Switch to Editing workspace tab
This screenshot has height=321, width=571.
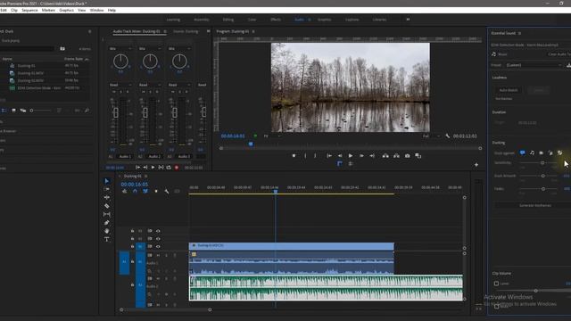(228, 20)
